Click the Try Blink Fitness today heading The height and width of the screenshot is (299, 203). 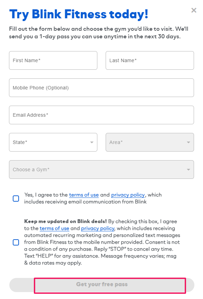pos(79,14)
